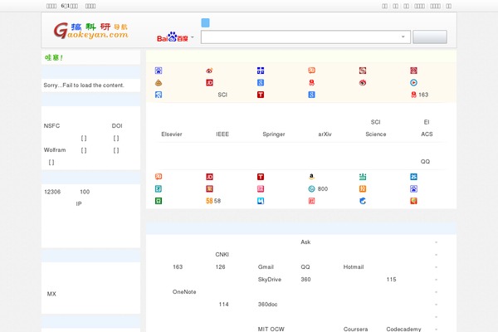The image size is (498, 332).
Task: Open the Baidu search engine selector
Action: point(175,37)
